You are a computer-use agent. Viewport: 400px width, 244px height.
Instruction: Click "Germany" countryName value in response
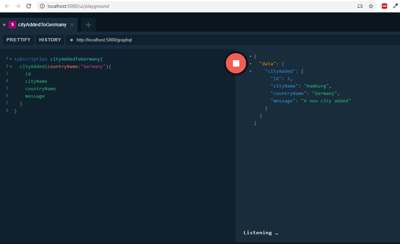click(324, 93)
